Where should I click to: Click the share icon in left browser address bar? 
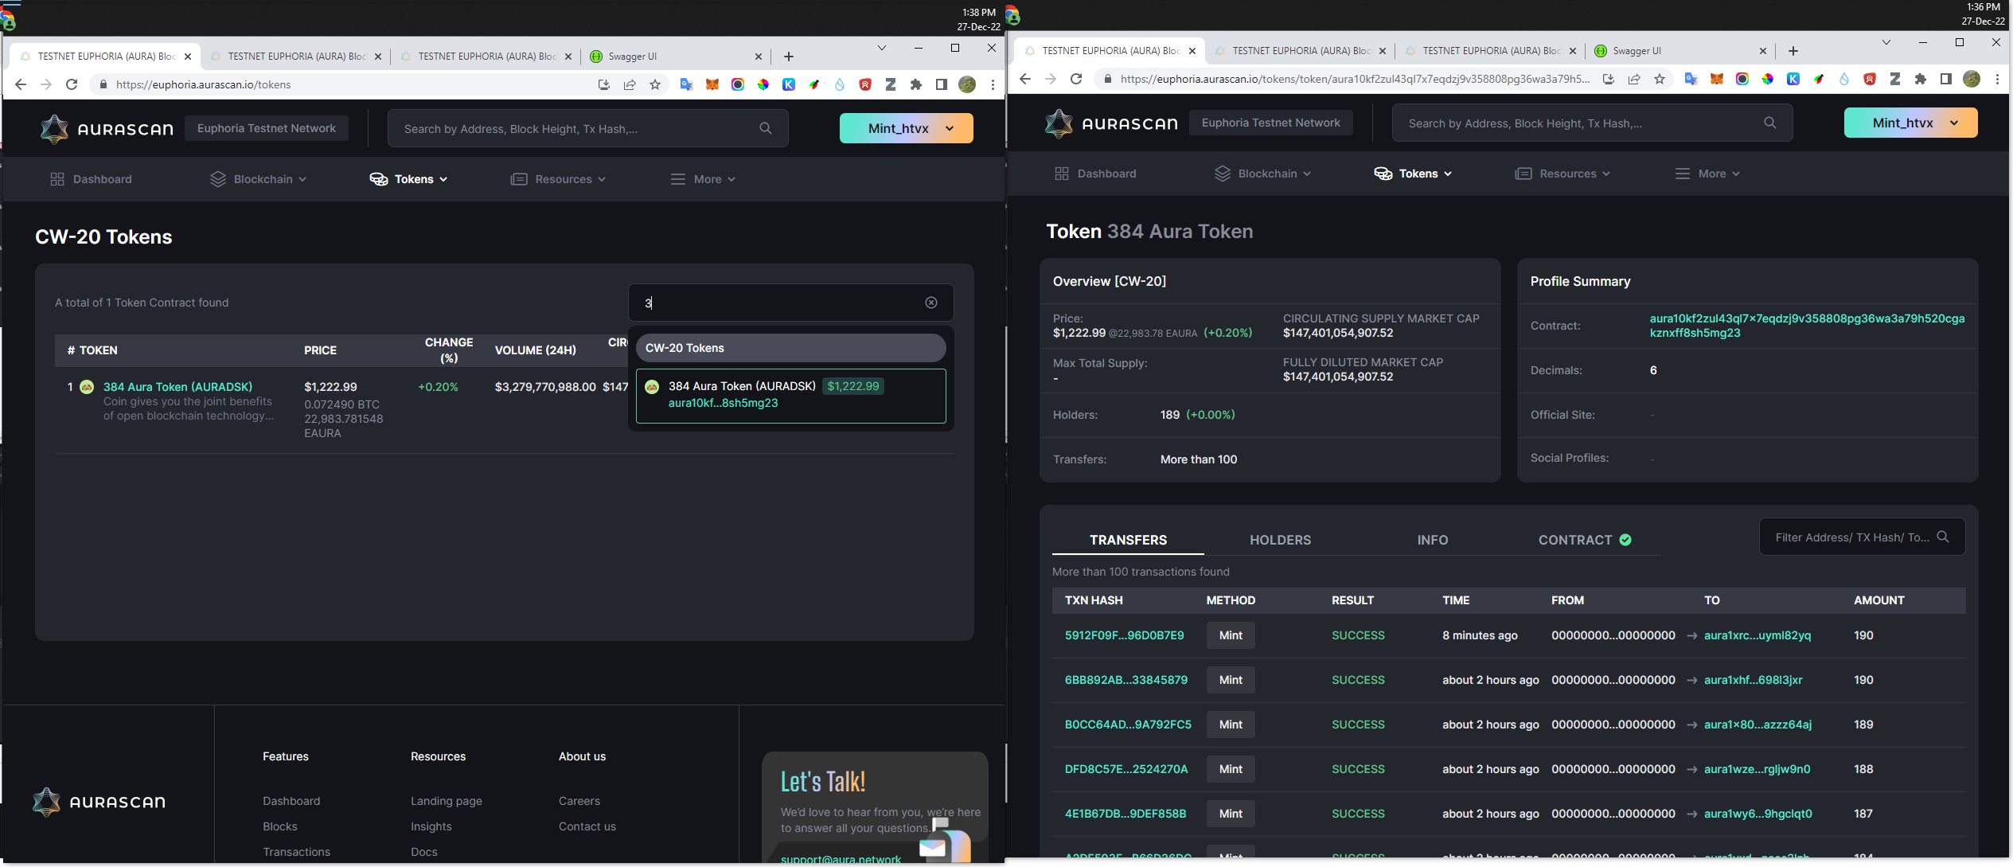click(x=630, y=84)
